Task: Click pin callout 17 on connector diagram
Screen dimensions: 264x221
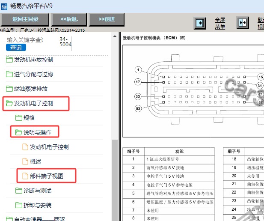Action: [x=138, y=82]
